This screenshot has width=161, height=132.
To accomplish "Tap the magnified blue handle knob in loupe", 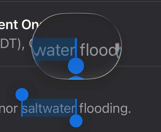I will [76, 66].
